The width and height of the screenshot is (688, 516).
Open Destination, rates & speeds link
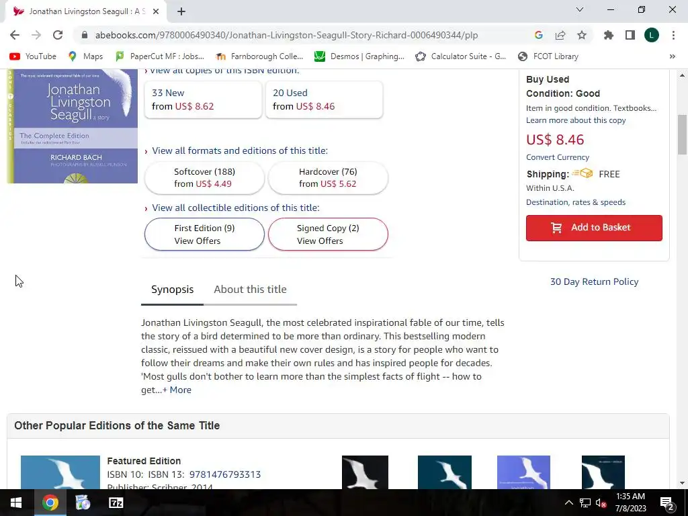576,202
